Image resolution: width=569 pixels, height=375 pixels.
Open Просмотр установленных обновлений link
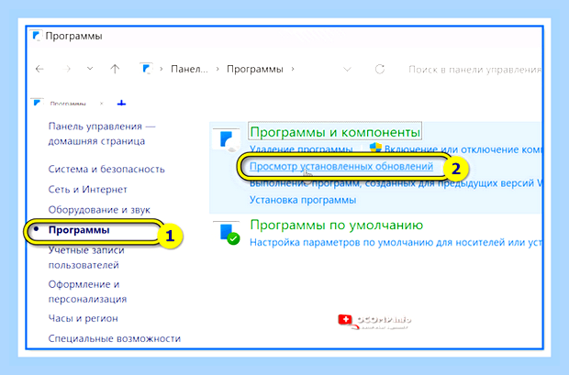point(341,167)
